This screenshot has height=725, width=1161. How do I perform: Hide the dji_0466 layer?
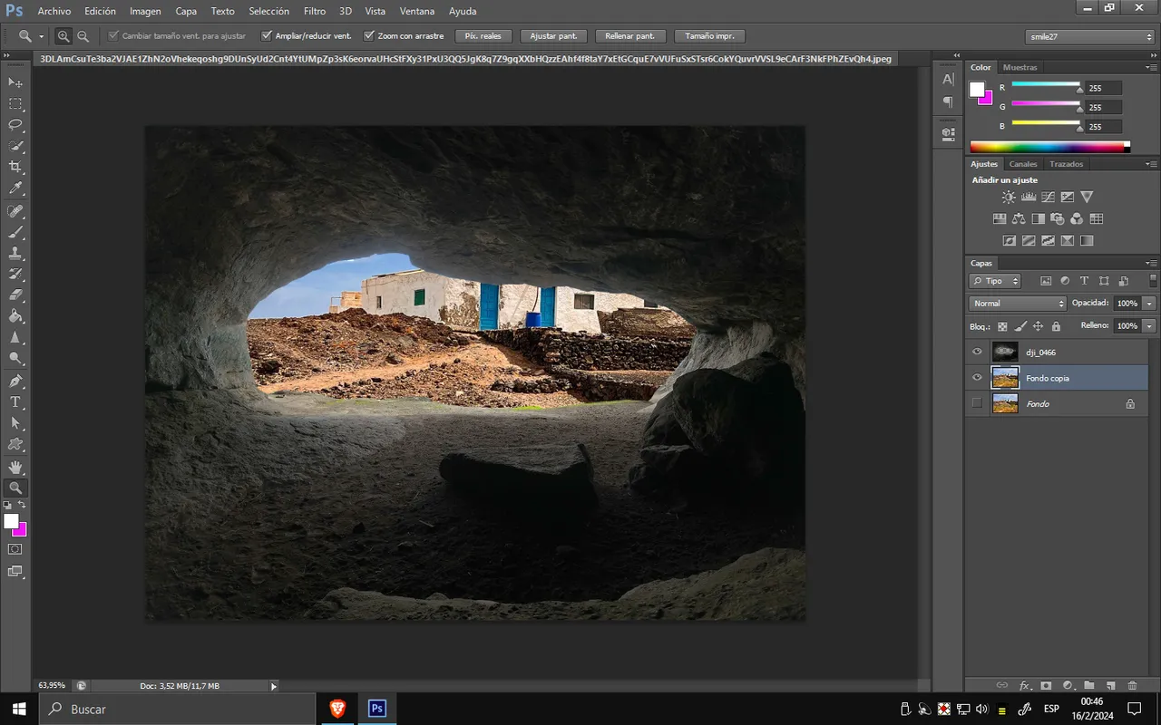pos(977,352)
